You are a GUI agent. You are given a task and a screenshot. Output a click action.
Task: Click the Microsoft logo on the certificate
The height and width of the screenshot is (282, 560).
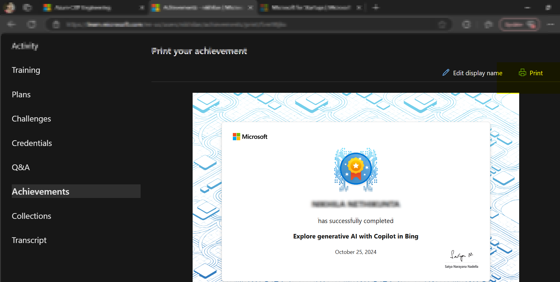(250, 137)
